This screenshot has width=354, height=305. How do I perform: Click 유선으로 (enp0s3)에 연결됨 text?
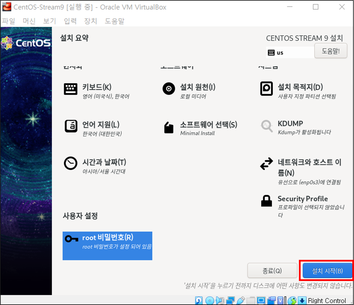click(x=309, y=182)
